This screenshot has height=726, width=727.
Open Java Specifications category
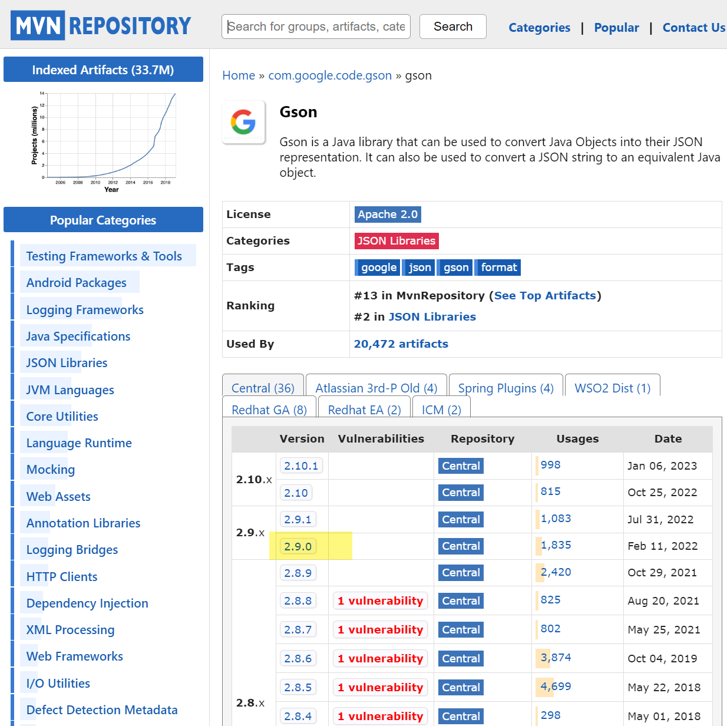click(x=78, y=336)
